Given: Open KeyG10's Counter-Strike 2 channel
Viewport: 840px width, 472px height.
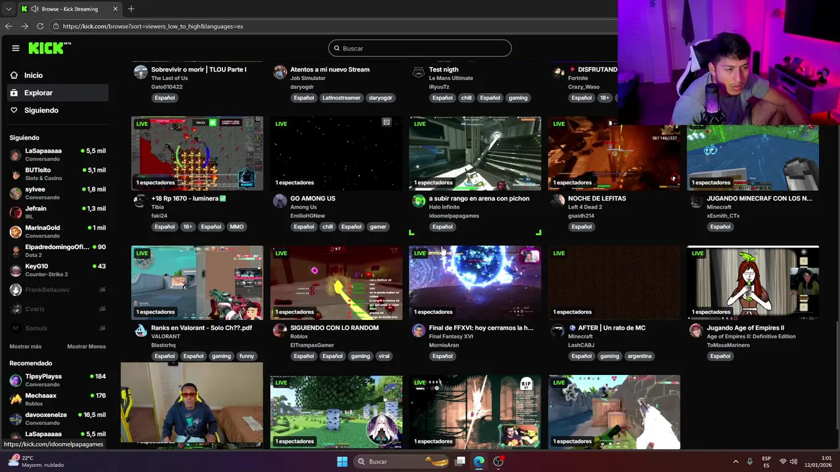Looking at the screenshot, I should pos(58,270).
